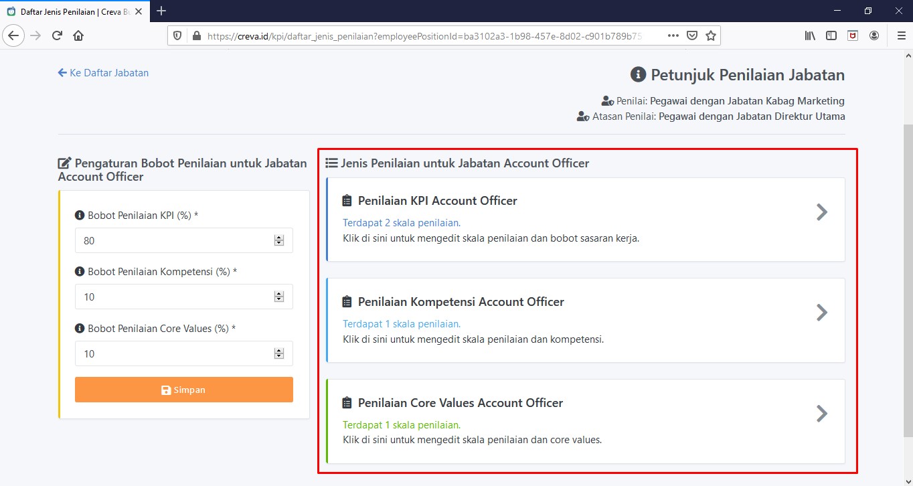Click list icon beside Jenis Penilaian heading
The height and width of the screenshot is (486, 913).
(331, 163)
